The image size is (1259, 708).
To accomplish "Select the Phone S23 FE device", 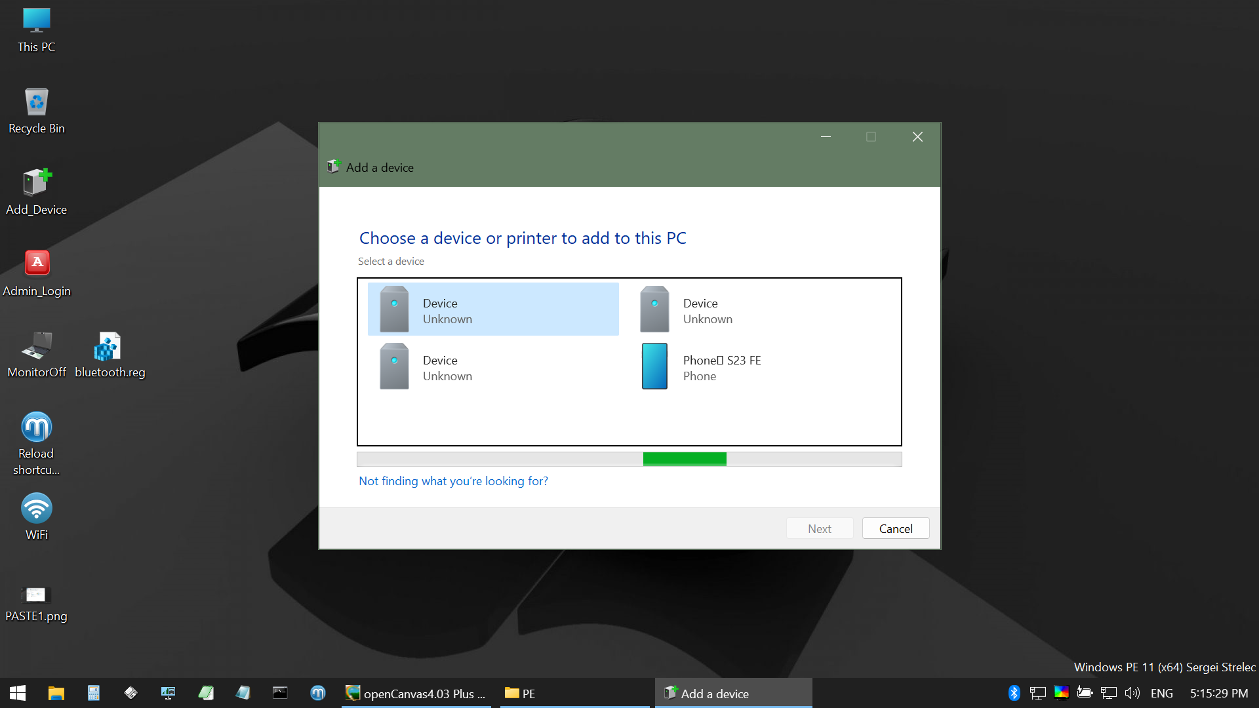I will tap(721, 367).
